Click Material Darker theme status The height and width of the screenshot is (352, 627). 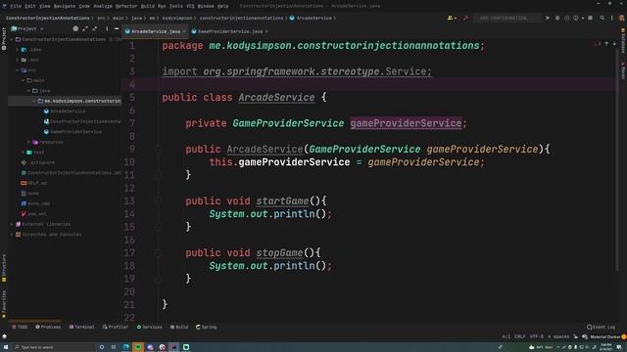click(605, 336)
